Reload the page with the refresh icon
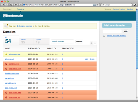 click(98, 5)
